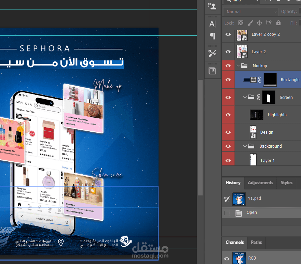Open the Styles tab

287,183
